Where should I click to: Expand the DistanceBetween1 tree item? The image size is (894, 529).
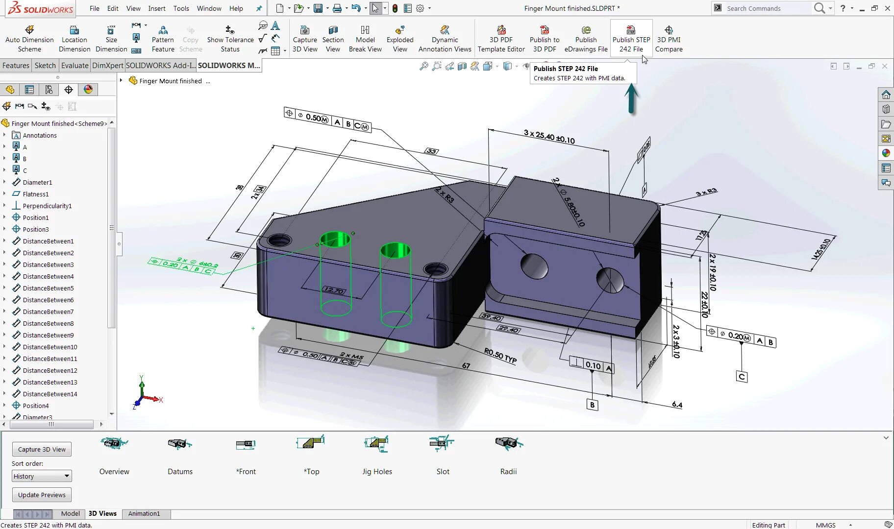[4, 241]
